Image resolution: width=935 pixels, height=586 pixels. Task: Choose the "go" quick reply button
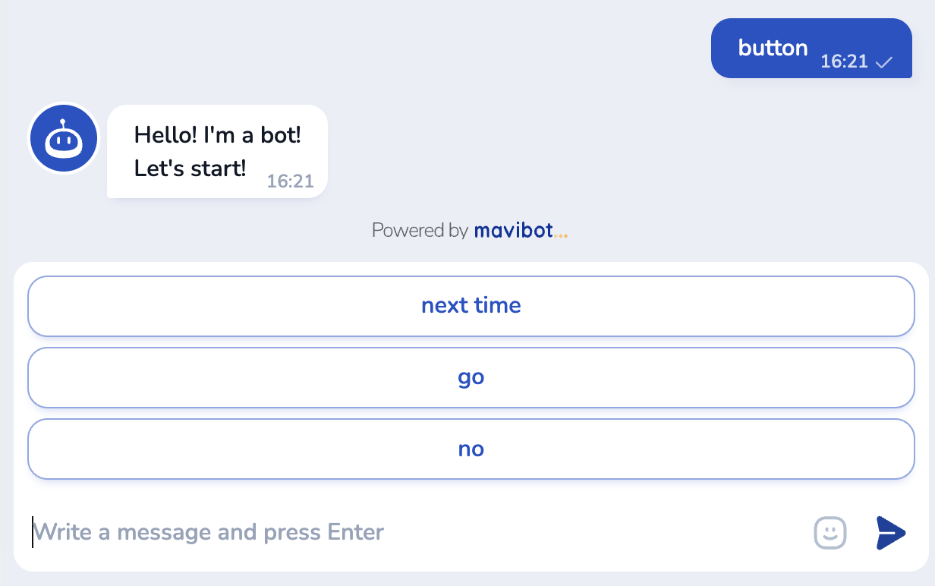pyautogui.click(x=471, y=377)
